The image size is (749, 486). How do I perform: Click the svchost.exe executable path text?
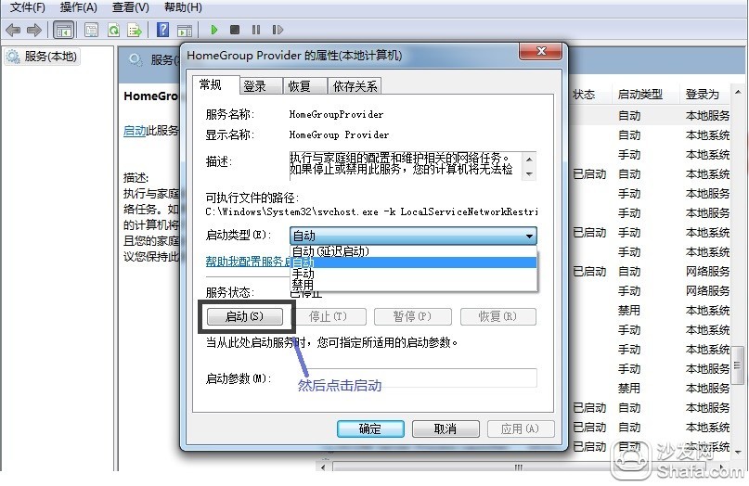pyautogui.click(x=371, y=211)
